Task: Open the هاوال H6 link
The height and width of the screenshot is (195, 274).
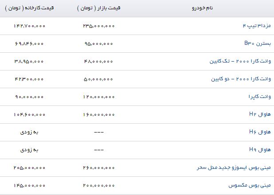Action: [260, 132]
